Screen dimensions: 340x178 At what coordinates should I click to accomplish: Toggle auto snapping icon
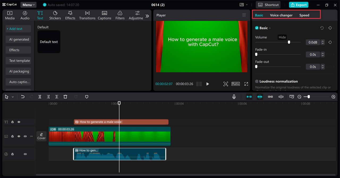tap(260, 97)
